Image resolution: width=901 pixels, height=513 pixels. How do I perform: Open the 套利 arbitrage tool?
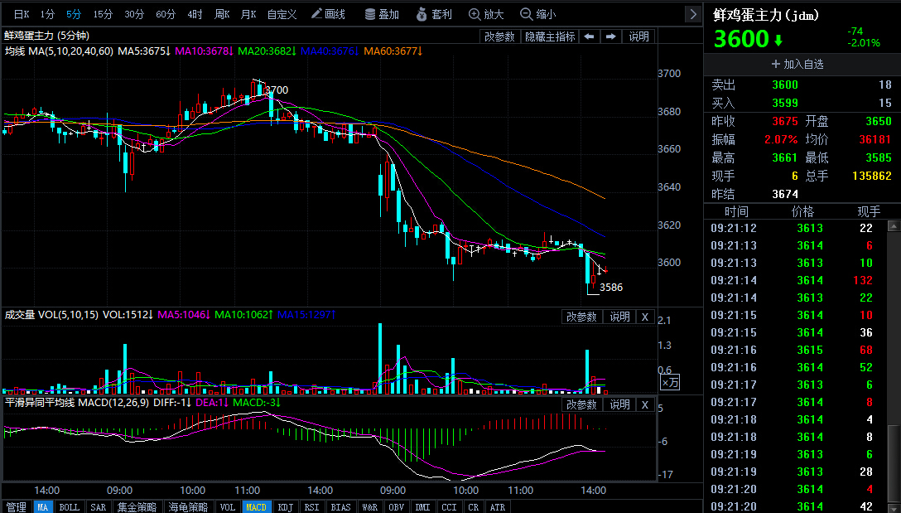pos(435,14)
